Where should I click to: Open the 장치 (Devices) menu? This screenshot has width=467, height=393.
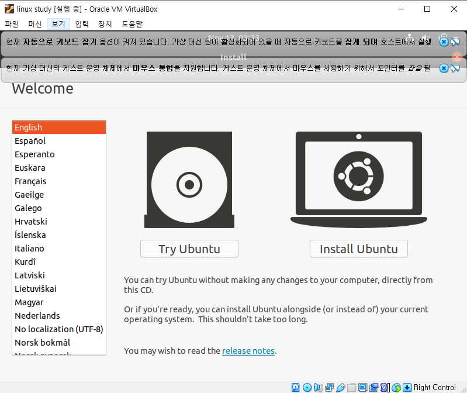(105, 24)
